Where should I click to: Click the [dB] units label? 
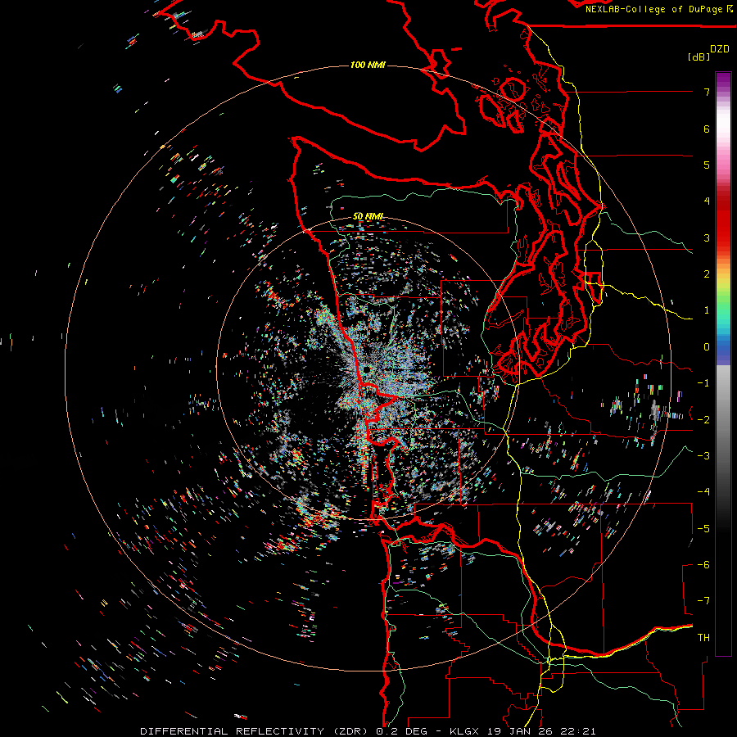699,57
